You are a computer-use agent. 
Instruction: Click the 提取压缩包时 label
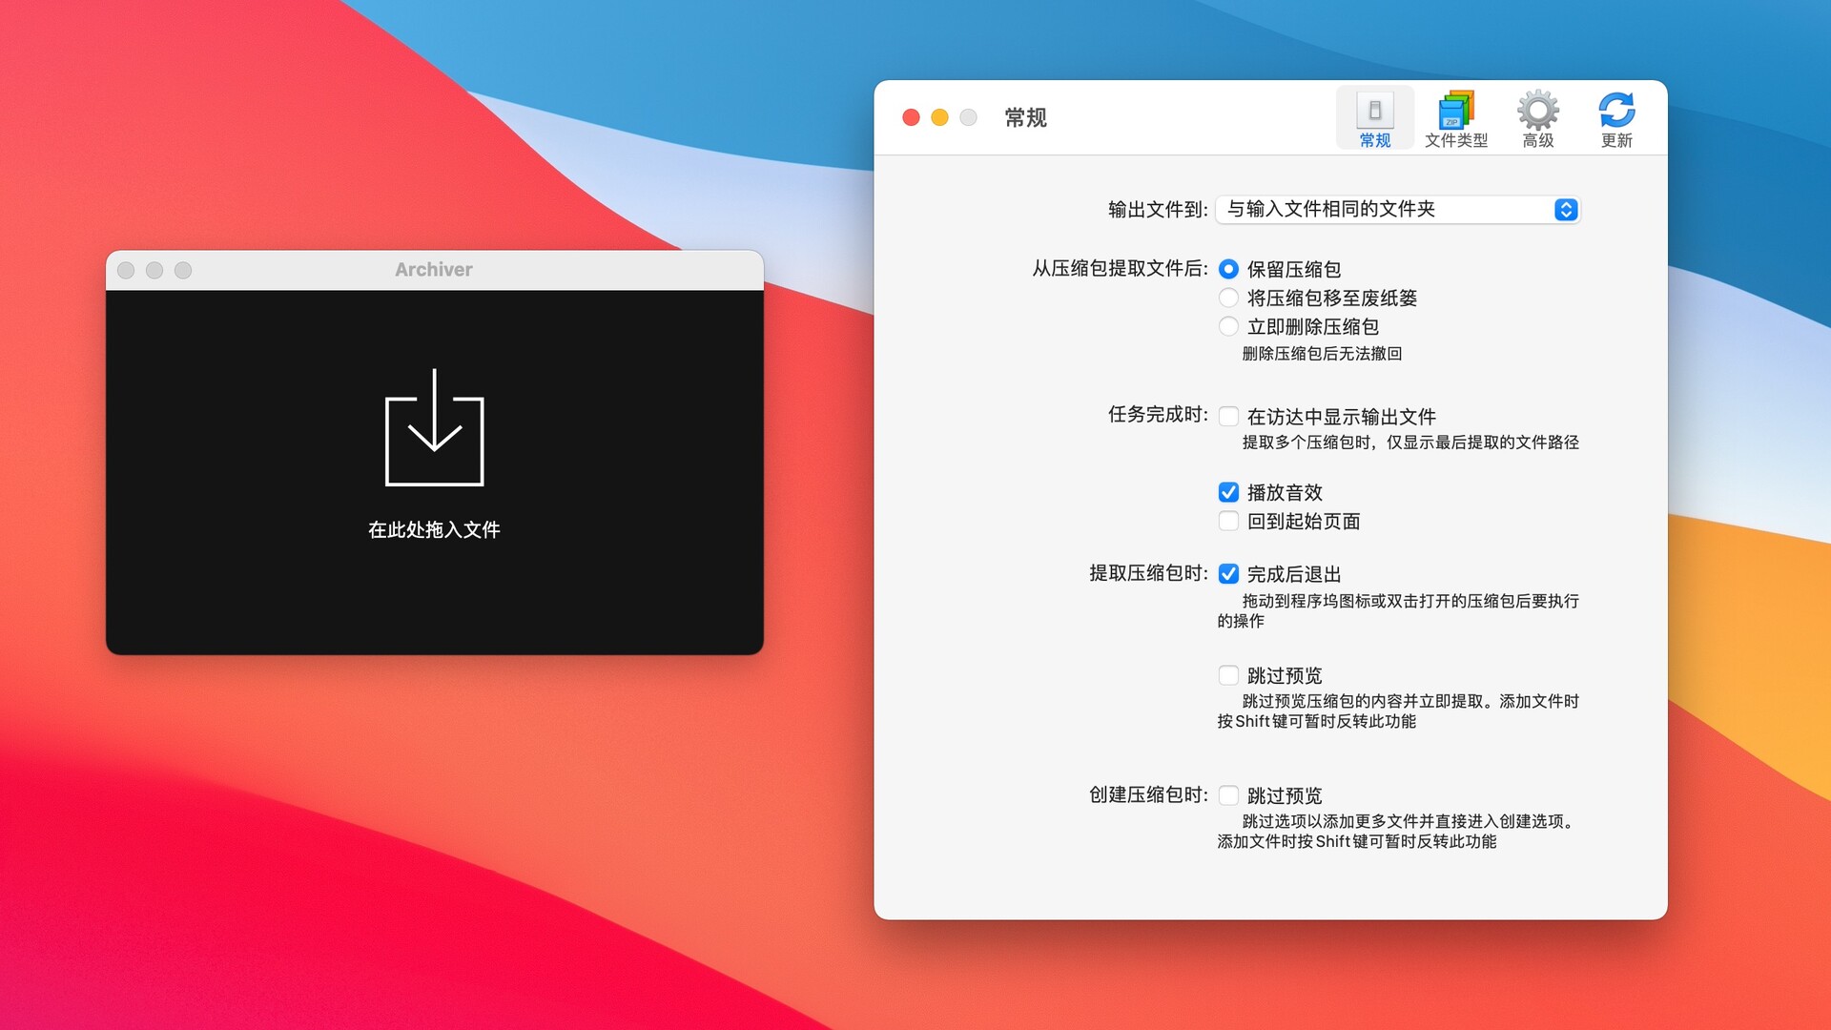1148,573
